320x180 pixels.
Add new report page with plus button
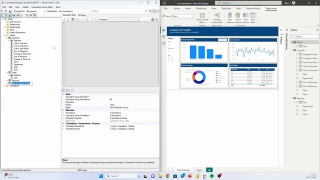click(209, 170)
